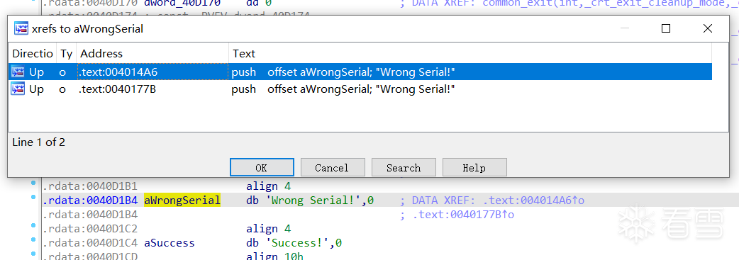The width and height of the screenshot is (739, 260).
Task: Maximize the xrefs to aWrongSerial dialog
Action: [666, 28]
